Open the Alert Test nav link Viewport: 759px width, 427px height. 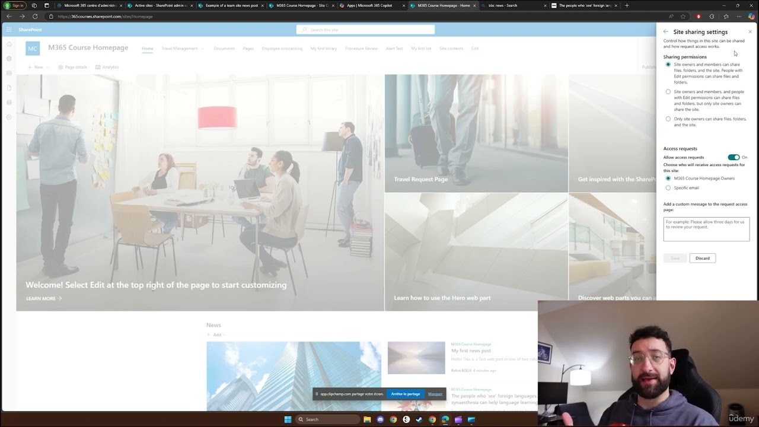click(394, 49)
